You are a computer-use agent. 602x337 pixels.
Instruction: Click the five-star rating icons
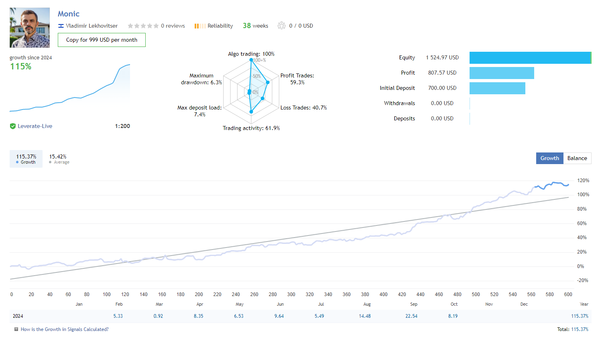click(143, 26)
